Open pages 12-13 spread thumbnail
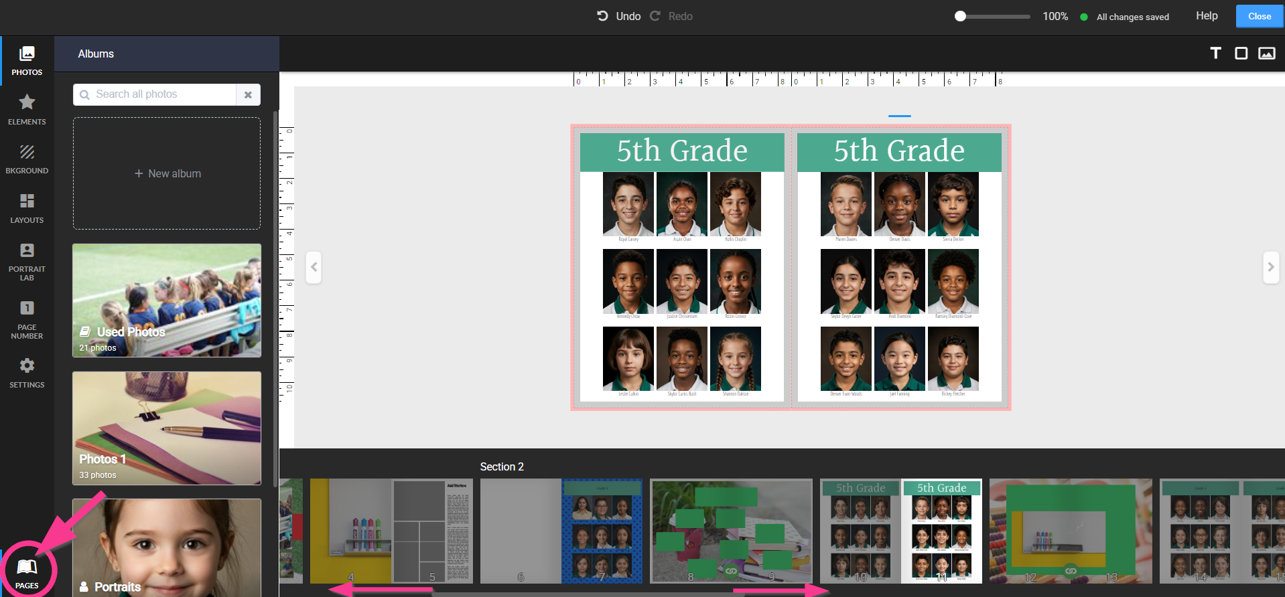Image resolution: width=1285 pixels, height=597 pixels. pyautogui.click(x=1071, y=531)
